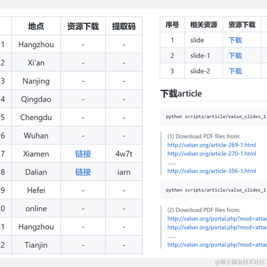Select the Chengdu cell
Viewport: 267px width, 267px height.
(x=36, y=117)
